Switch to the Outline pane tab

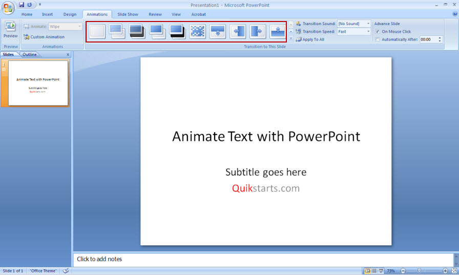[30, 54]
